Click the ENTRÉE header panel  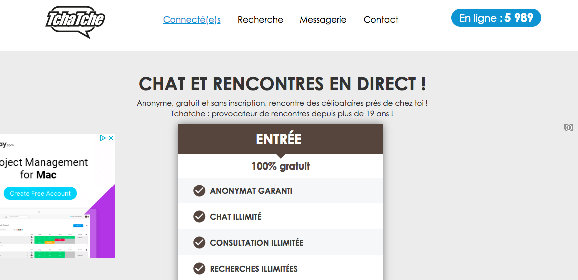tap(280, 139)
